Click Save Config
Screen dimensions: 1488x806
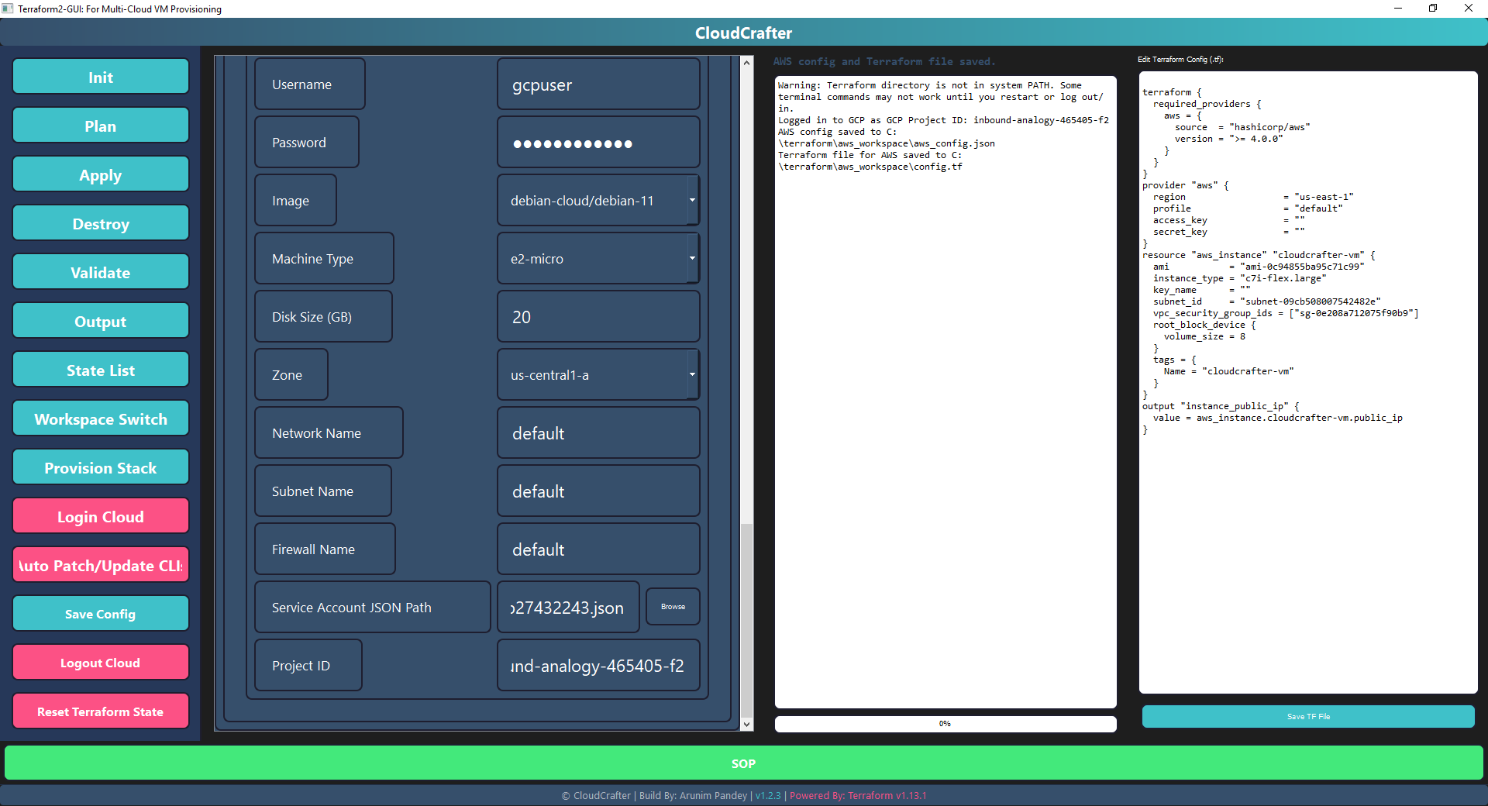(100, 613)
